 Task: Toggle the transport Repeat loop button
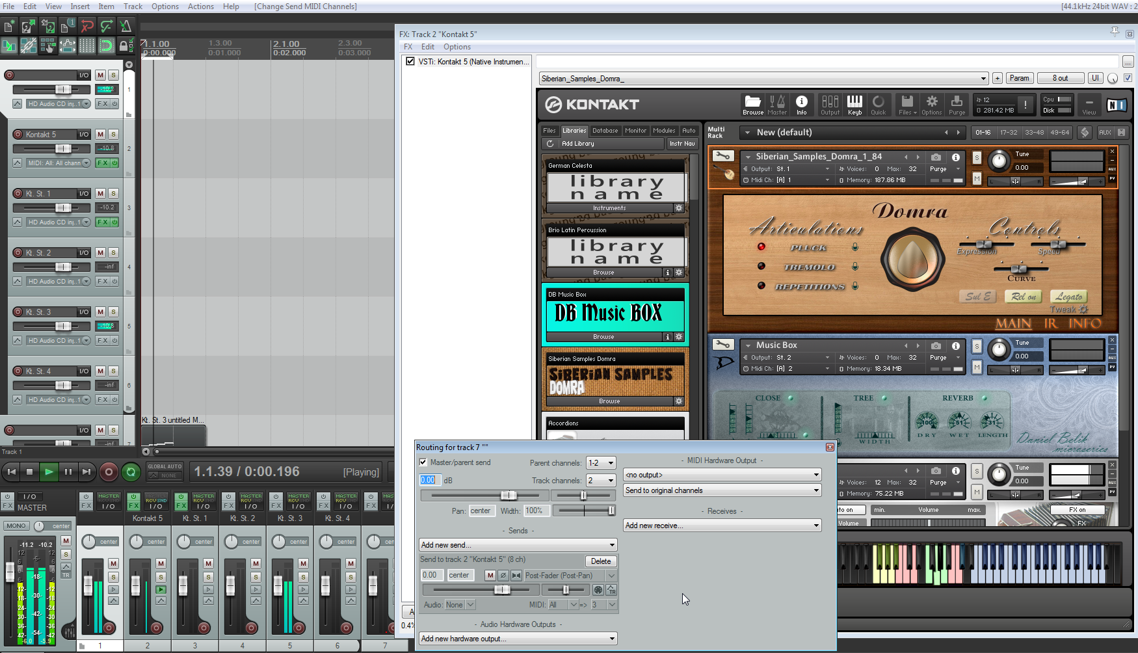tap(131, 472)
